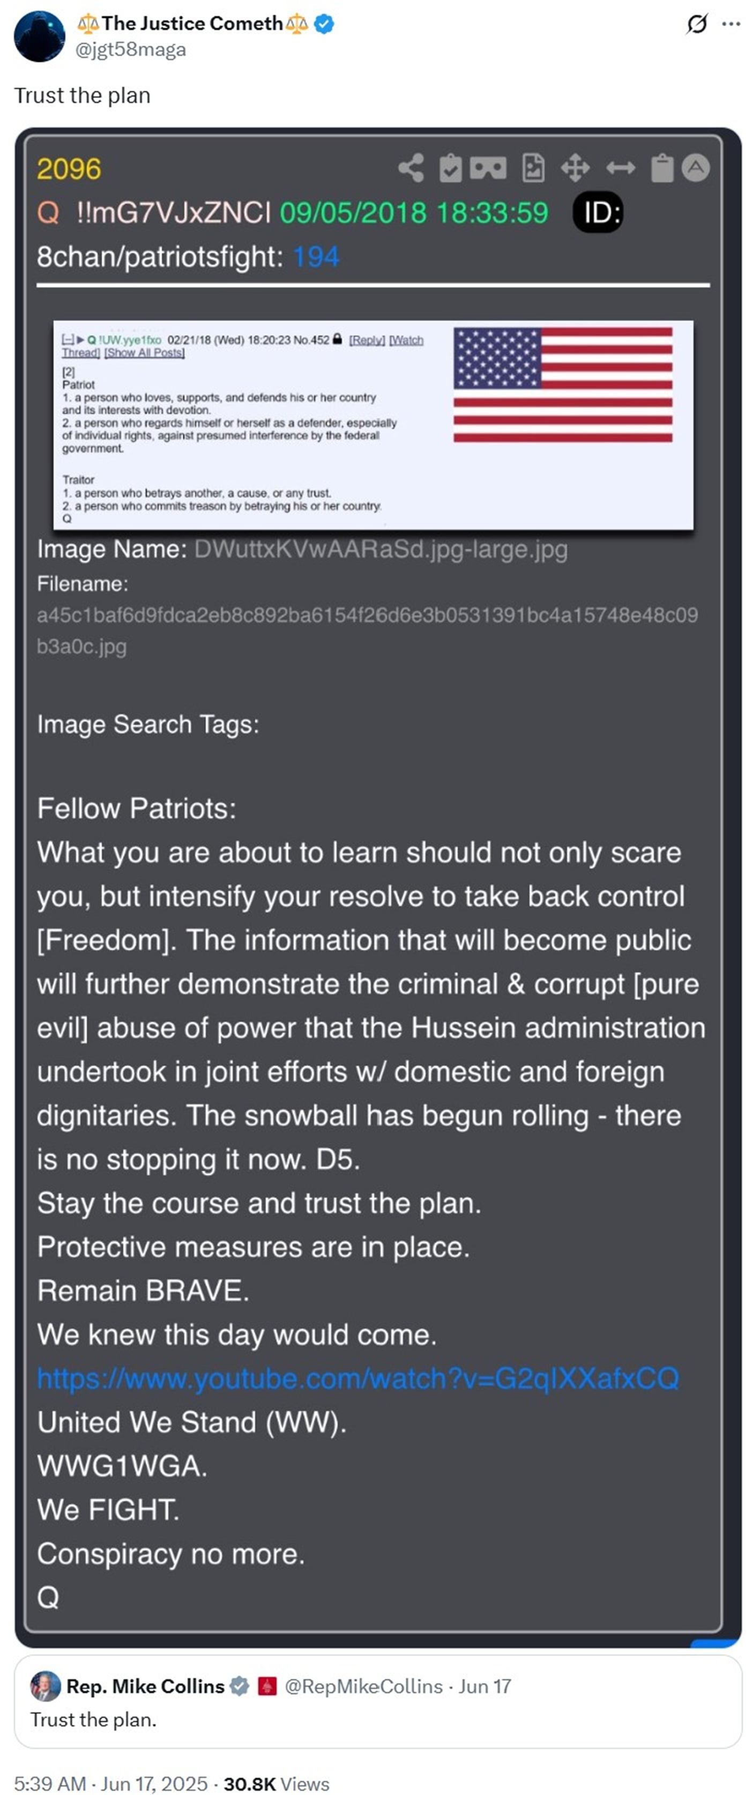Click the 5:39 AM Jun 17, 2025 timestamp

tap(111, 1783)
